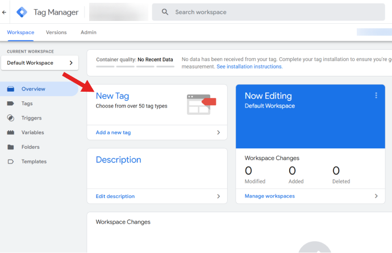Click the Deleted count zero
392x253 pixels.
pos(336,170)
